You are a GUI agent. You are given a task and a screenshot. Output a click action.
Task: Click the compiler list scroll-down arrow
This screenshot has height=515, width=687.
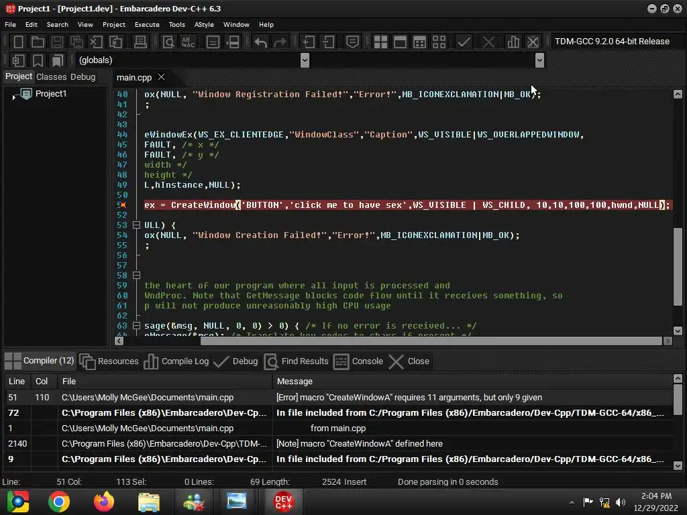(x=678, y=465)
